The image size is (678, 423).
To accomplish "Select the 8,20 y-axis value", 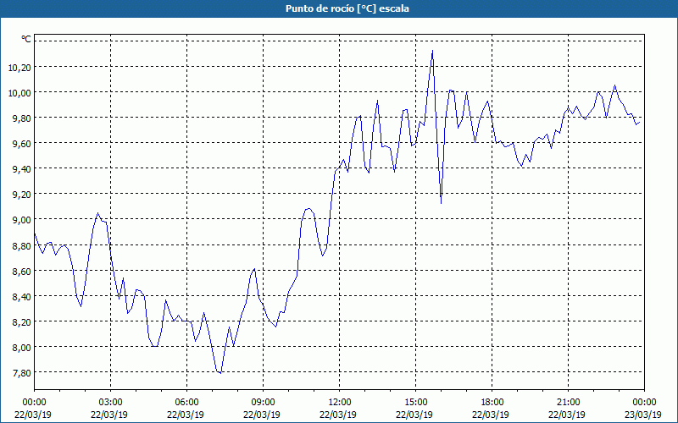I will (x=23, y=322).
